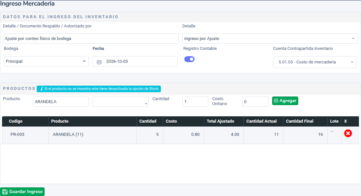This screenshot has width=361, height=196.
Task: Open the empty dropdown beside Producto field
Action: 121,101
